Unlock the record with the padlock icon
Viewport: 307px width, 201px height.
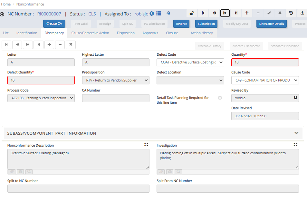point(192,13)
